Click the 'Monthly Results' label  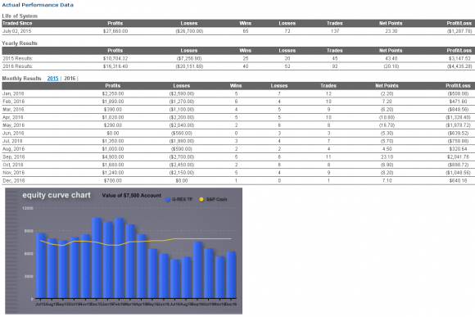(x=21, y=78)
